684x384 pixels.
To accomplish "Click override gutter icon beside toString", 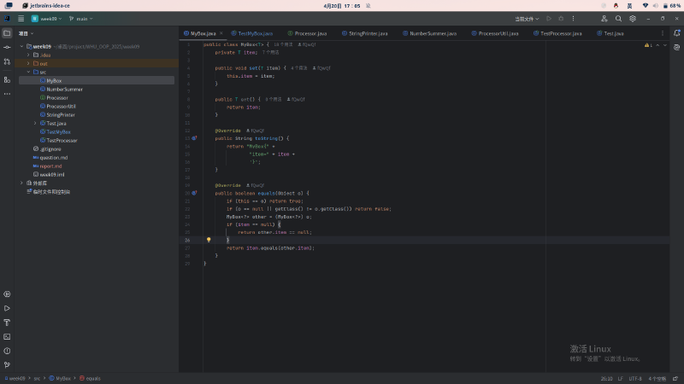I will tap(194, 138).
